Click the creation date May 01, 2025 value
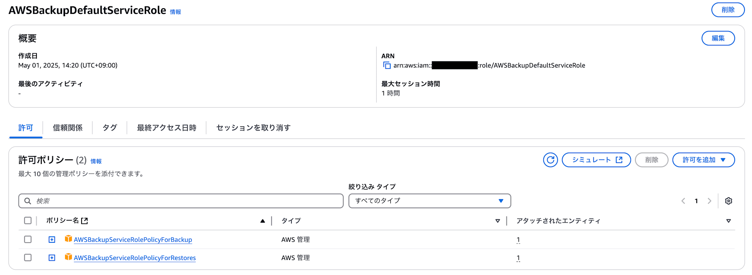Viewport: 752px width, 275px height. point(68,65)
